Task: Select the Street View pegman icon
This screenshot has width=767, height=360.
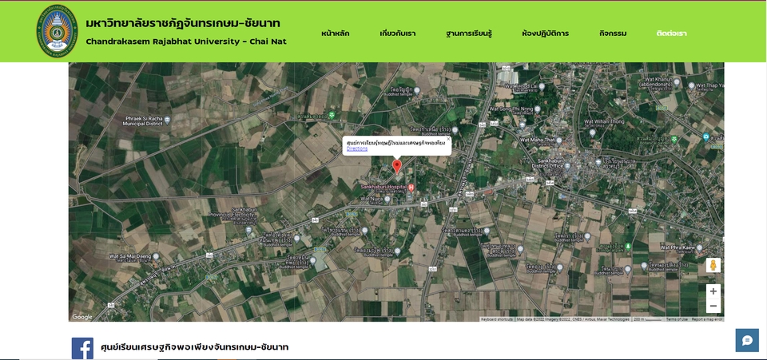Action: pyautogui.click(x=713, y=265)
